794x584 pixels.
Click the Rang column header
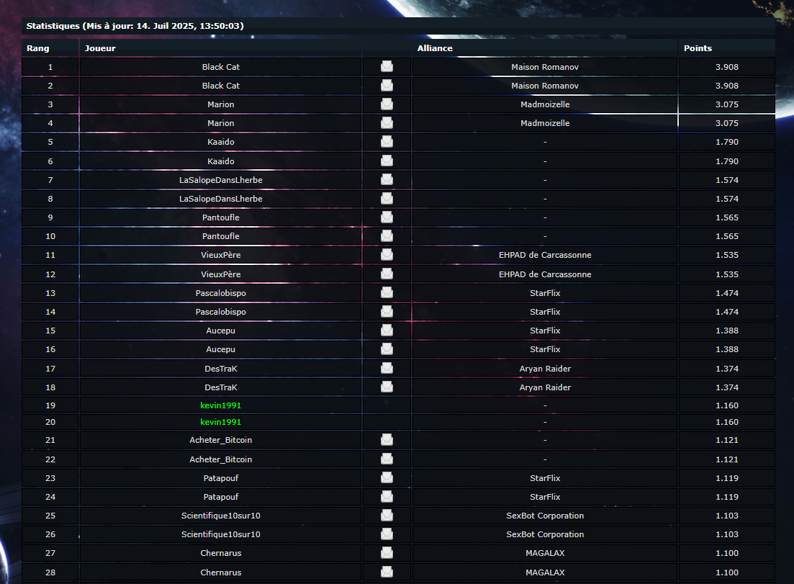click(x=38, y=48)
